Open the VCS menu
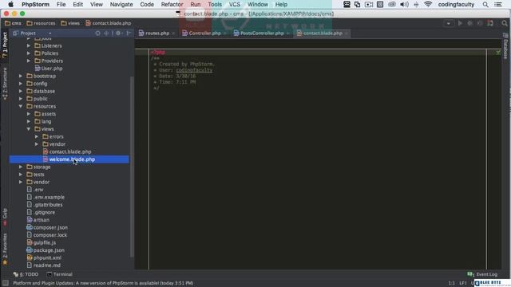The image size is (511, 287). (234, 5)
